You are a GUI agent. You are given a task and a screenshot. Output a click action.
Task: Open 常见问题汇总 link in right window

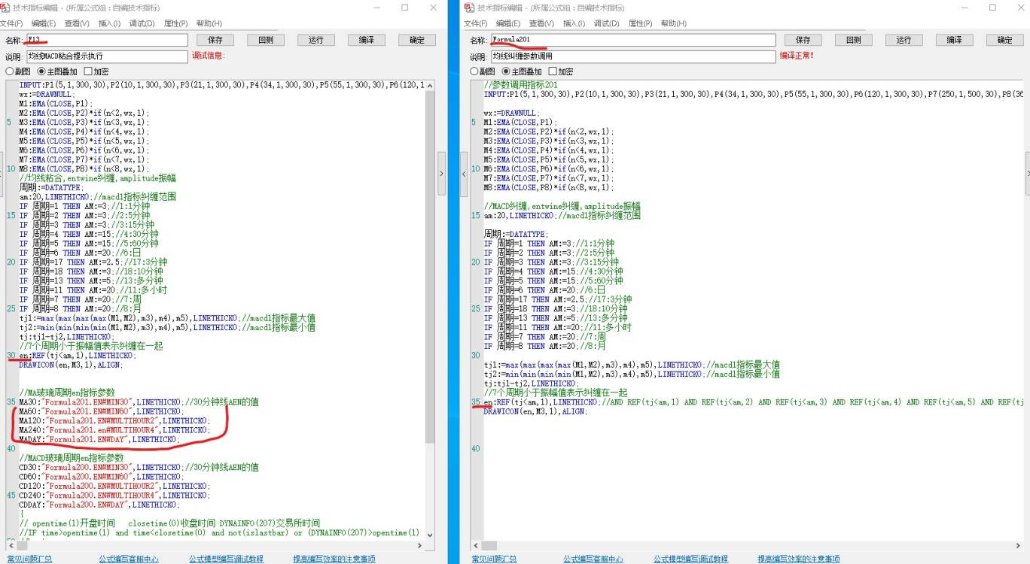[494, 559]
